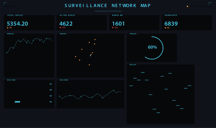Click the red down arrow under 1601
The image size is (216, 128).
[113, 28]
